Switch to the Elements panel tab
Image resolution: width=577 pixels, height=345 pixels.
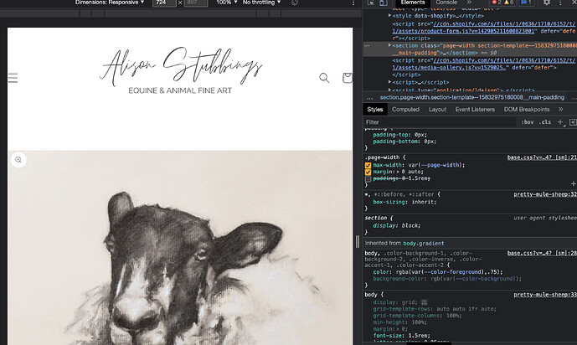click(x=413, y=3)
